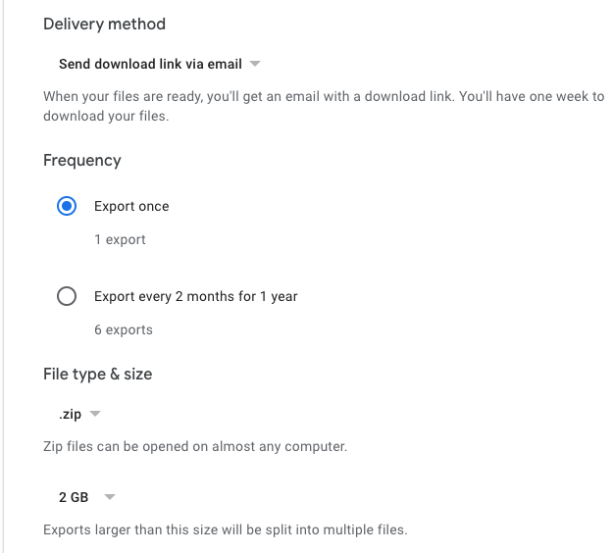
Task: Open the .zip file type dropdown
Action: click(70, 415)
